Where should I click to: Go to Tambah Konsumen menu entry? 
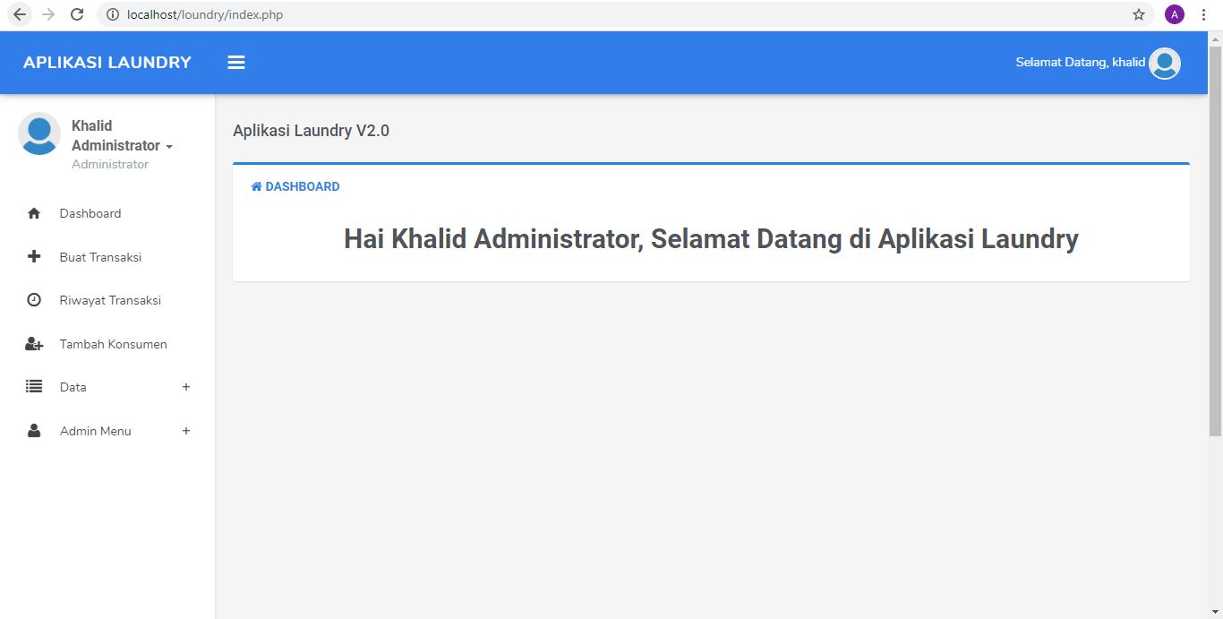(113, 344)
